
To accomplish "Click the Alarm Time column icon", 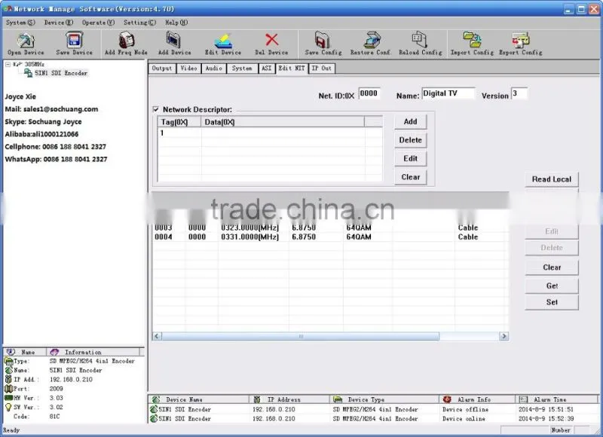I will click(523, 399).
